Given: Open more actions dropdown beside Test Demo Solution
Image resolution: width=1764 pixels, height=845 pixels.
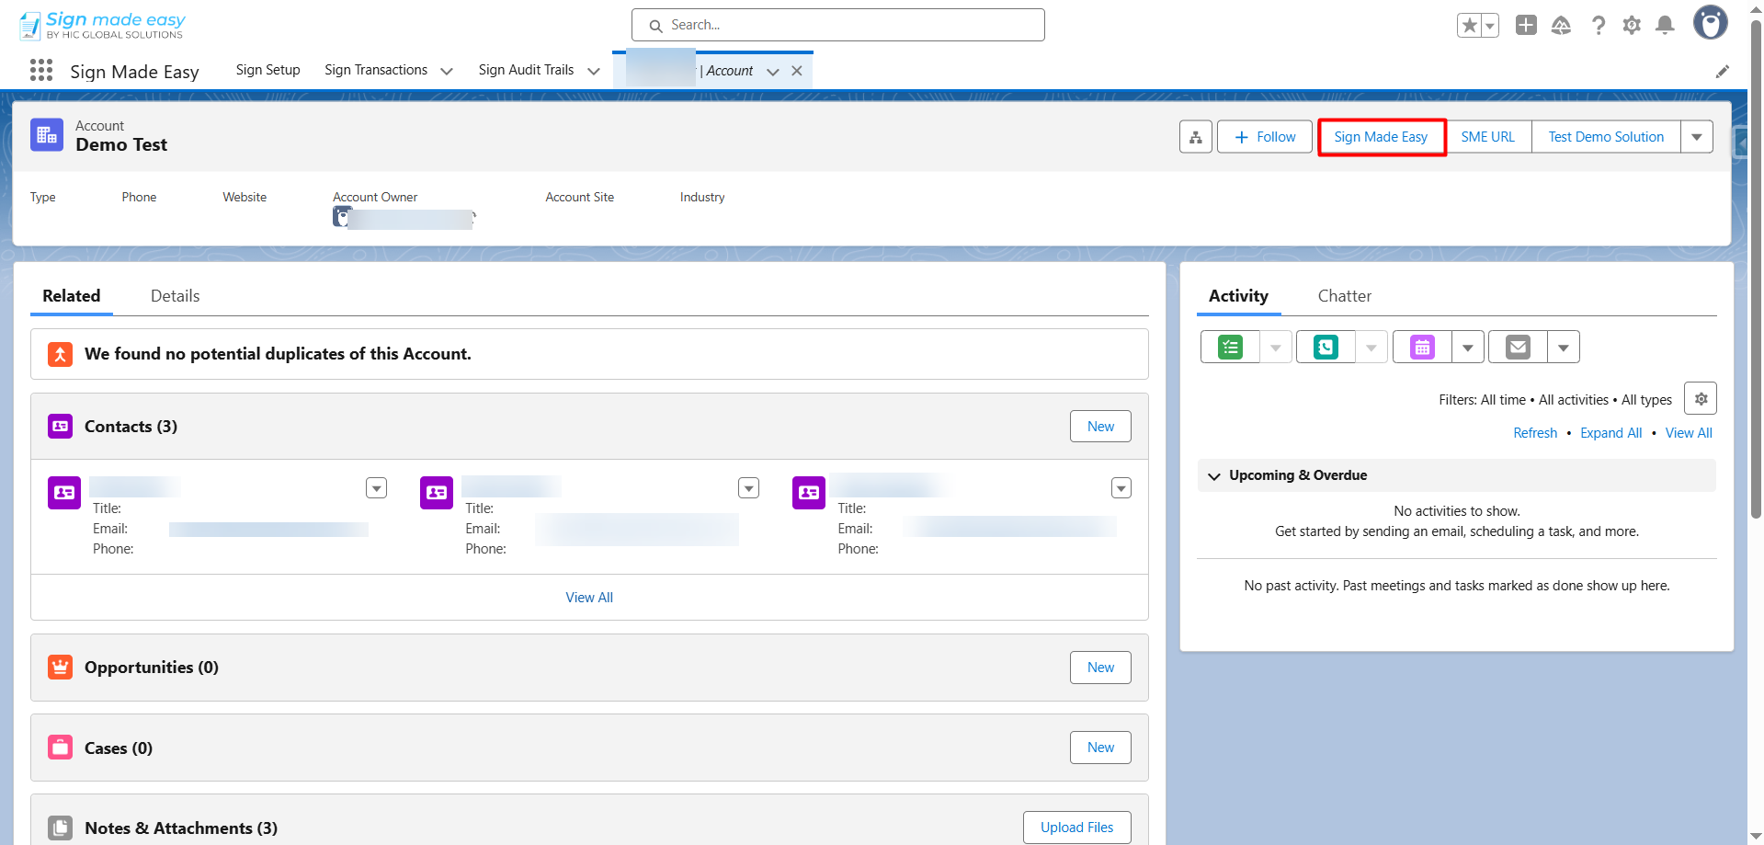Looking at the screenshot, I should 1696,137.
